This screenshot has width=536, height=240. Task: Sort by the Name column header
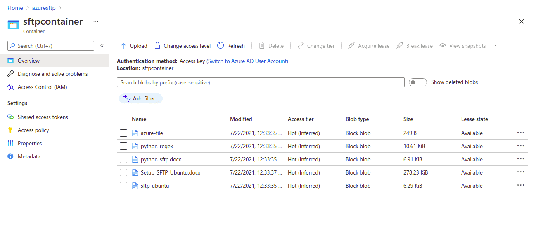[139, 119]
